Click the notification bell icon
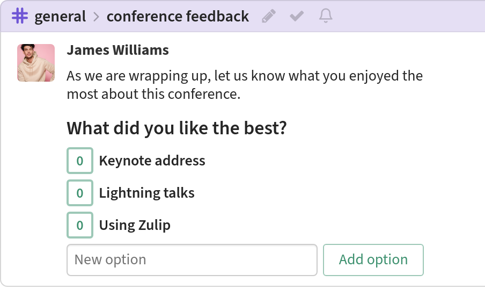The height and width of the screenshot is (289, 485). pos(326,16)
